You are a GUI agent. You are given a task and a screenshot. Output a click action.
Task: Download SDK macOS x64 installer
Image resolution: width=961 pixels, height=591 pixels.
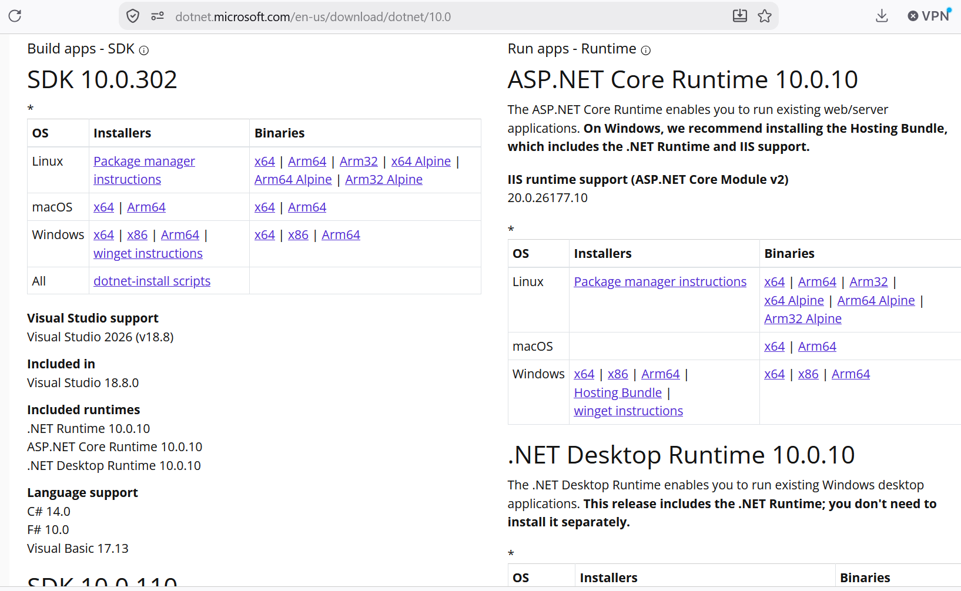[103, 207]
